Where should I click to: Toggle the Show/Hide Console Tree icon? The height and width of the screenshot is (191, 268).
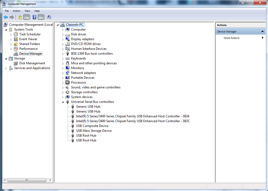(x=27, y=17)
